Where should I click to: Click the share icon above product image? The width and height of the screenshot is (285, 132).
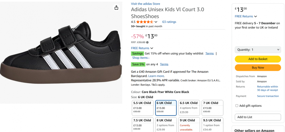[116, 8]
